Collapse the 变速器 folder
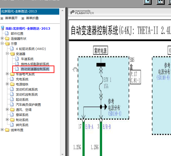 pyautogui.click(x=7, y=54)
